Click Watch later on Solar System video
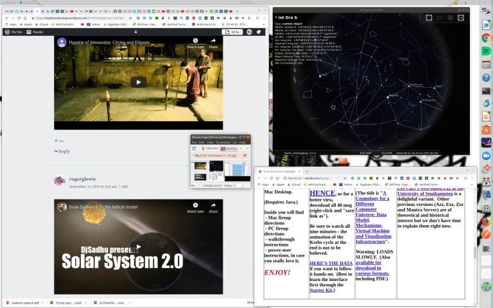The image size is (493, 308). coord(196,208)
